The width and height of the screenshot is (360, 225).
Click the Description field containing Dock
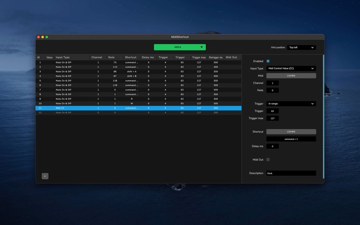pyautogui.click(x=291, y=173)
